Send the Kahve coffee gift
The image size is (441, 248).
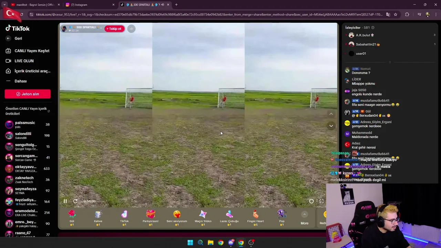coord(98,218)
